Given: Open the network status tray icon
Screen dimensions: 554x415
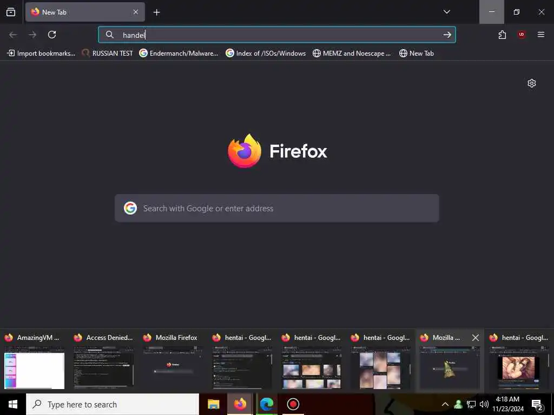Looking at the screenshot, I should click(471, 404).
